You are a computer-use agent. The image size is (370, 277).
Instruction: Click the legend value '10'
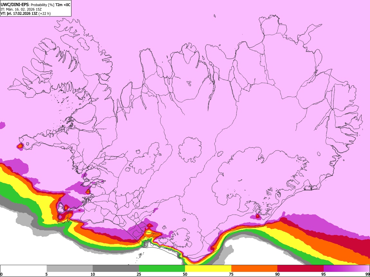(93, 274)
